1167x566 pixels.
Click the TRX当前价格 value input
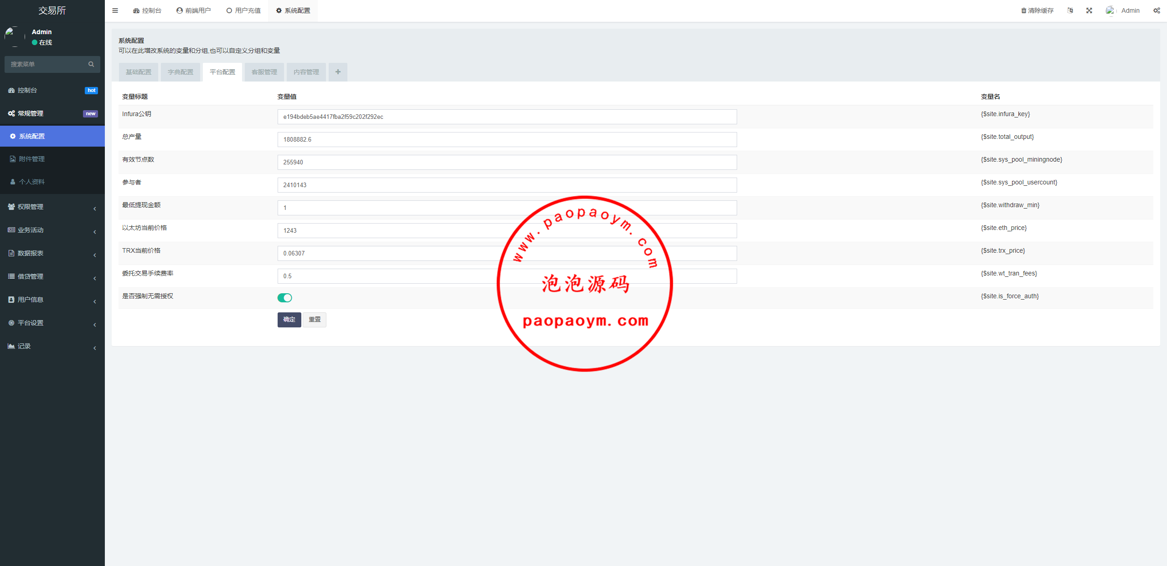tap(507, 253)
